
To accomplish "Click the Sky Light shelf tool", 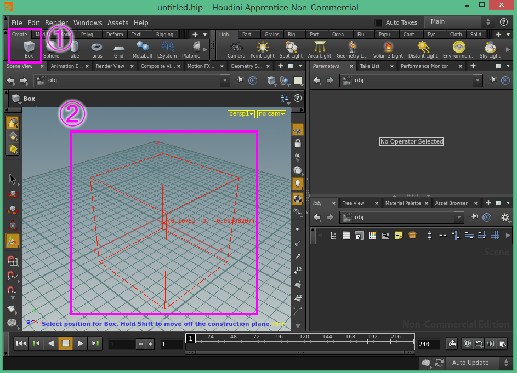I will [490, 49].
